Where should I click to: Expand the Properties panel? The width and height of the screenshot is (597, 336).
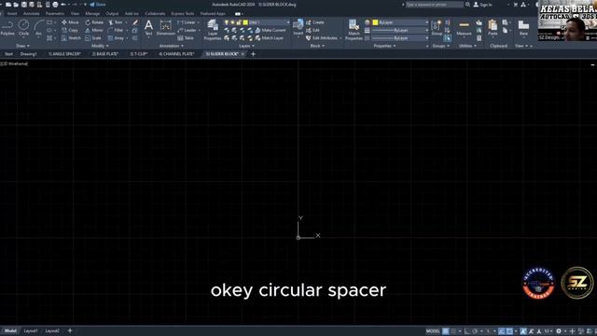(x=384, y=46)
